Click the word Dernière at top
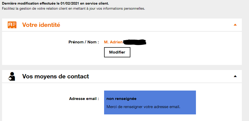249x121 pixels. click(x=9, y=4)
